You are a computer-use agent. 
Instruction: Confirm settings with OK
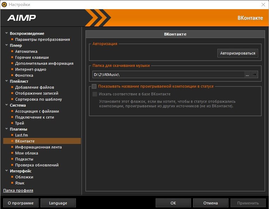pyautogui.click(x=173, y=203)
